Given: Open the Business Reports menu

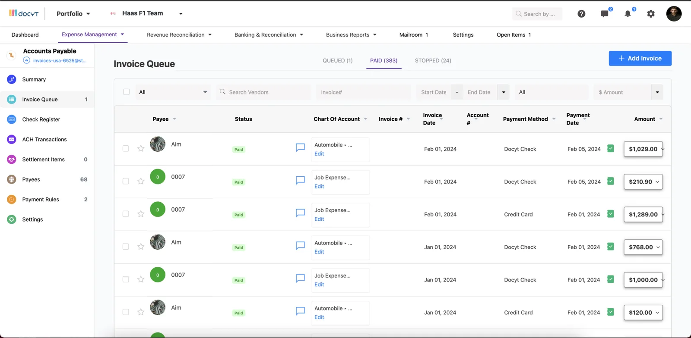Looking at the screenshot, I should [x=351, y=34].
